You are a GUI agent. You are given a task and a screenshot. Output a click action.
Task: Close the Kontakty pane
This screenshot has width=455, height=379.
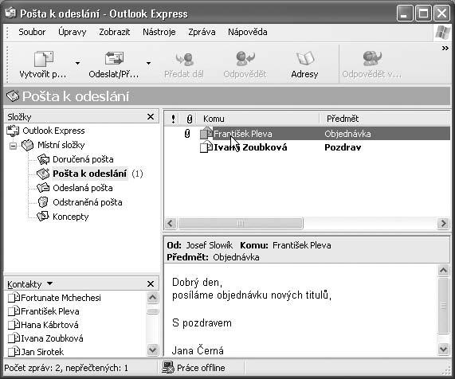coord(151,283)
